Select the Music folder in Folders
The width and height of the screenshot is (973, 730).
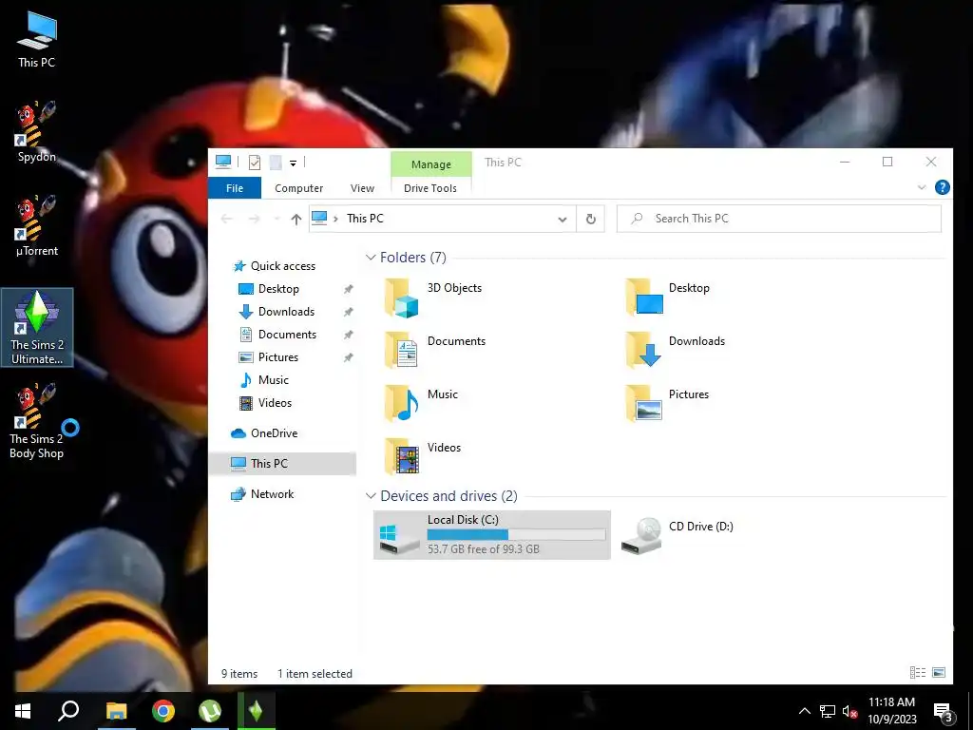click(x=422, y=403)
